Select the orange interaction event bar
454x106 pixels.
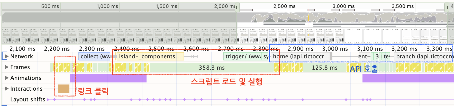click(x=64, y=89)
